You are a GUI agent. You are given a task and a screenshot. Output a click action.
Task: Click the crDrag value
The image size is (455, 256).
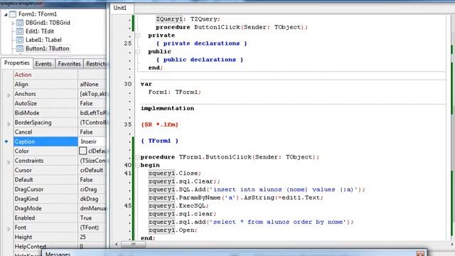(88, 189)
